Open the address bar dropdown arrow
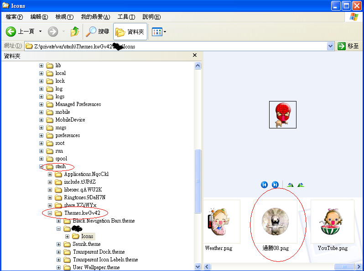 point(331,46)
